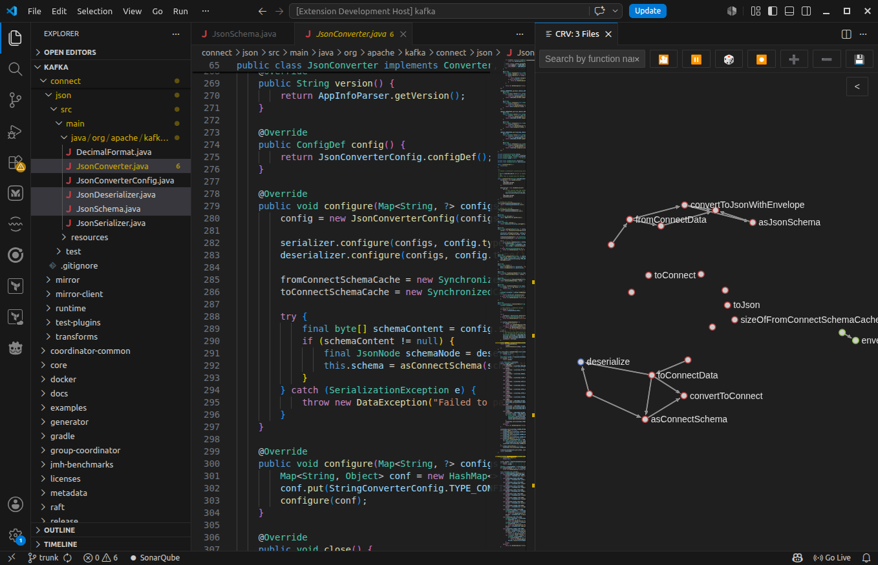
Task: Open the errors and warnings status bar item
Action: pyautogui.click(x=101, y=558)
